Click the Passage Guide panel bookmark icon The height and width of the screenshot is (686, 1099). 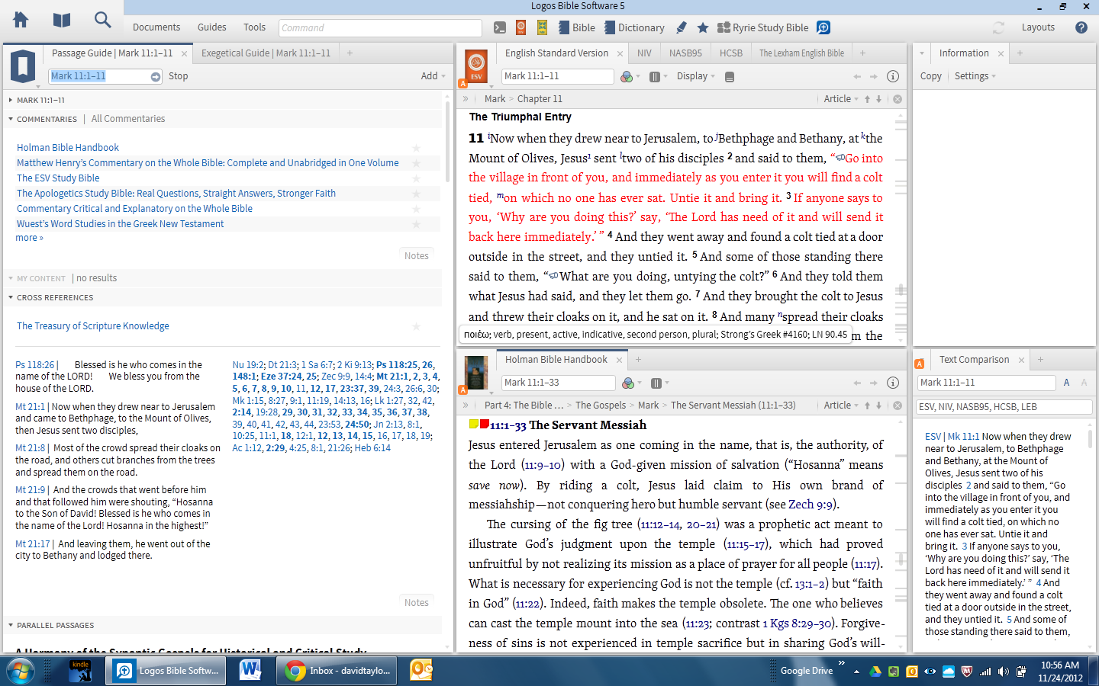[23, 66]
